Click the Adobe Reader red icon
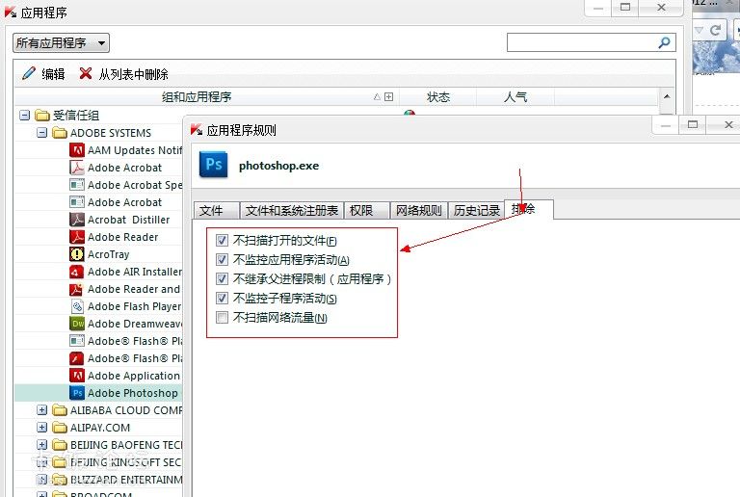740x497 pixels. (76, 237)
